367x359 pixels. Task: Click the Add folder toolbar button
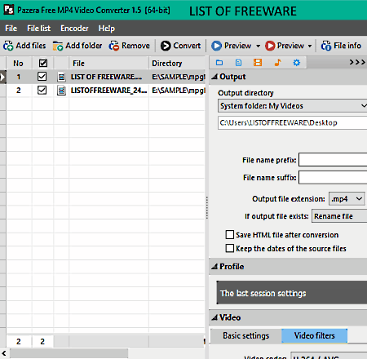point(77,46)
